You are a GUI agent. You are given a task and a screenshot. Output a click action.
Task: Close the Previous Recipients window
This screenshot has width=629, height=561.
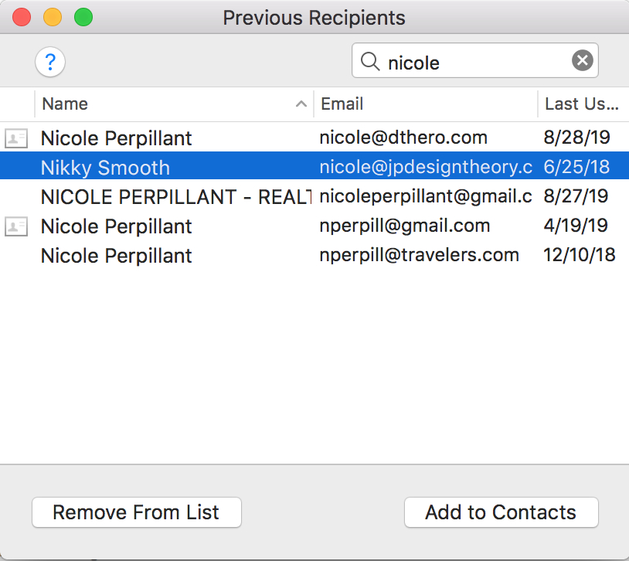(22, 17)
